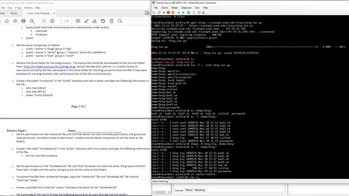Open the E-Sign menu in Acrobat
This screenshot has width=349, height=196.
click(18, 8)
